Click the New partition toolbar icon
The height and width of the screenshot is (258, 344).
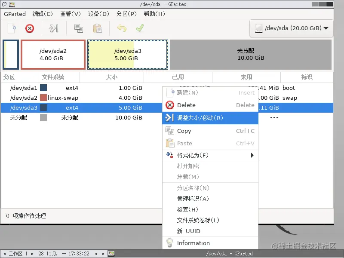click(x=12, y=28)
